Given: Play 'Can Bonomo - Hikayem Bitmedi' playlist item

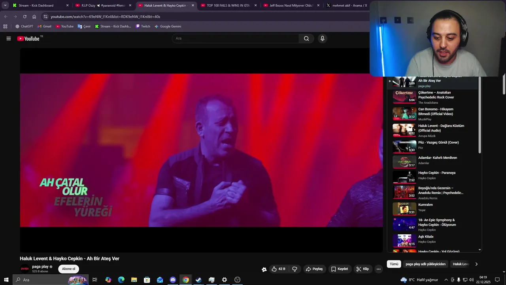Looking at the screenshot, I should click(433, 114).
